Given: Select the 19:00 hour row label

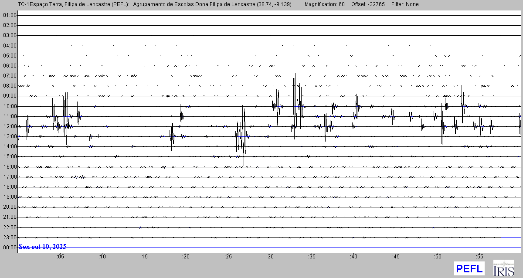Looking at the screenshot, I should tap(10, 197).
